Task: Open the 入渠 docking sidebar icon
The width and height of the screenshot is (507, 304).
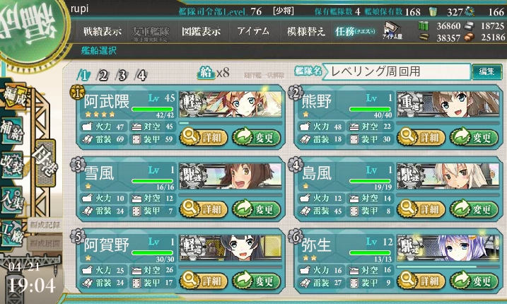Action: pyautogui.click(x=12, y=200)
